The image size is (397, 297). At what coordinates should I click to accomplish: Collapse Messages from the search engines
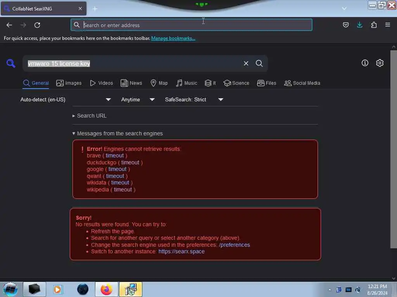coord(117,133)
